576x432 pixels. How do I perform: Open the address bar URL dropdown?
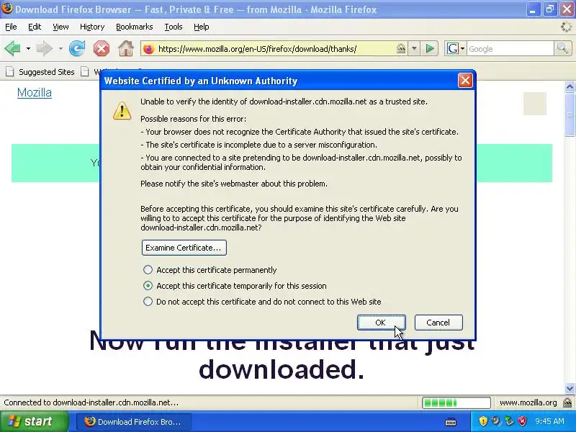pyautogui.click(x=414, y=48)
